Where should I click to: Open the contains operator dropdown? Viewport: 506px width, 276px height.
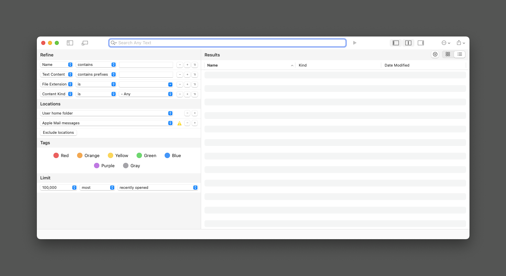coord(96,65)
